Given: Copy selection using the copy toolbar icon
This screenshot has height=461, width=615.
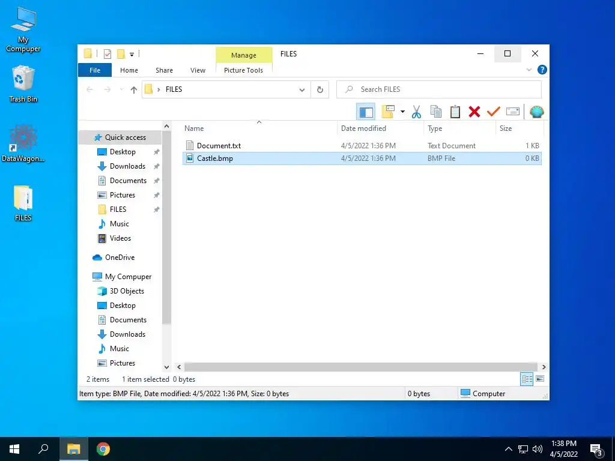Looking at the screenshot, I should (x=436, y=112).
